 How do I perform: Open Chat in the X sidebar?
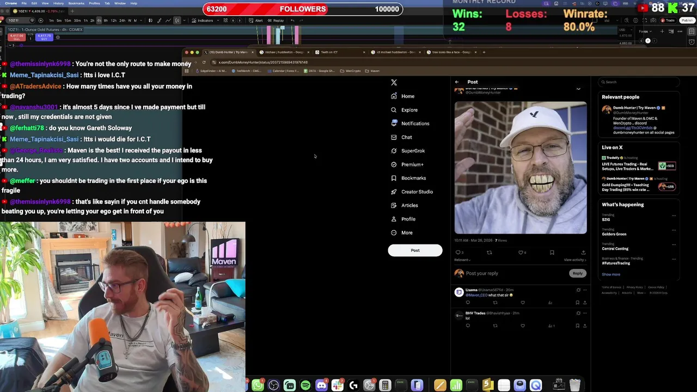[x=401, y=137]
